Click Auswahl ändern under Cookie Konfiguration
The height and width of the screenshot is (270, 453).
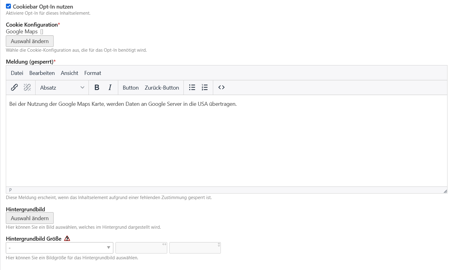coord(30,41)
